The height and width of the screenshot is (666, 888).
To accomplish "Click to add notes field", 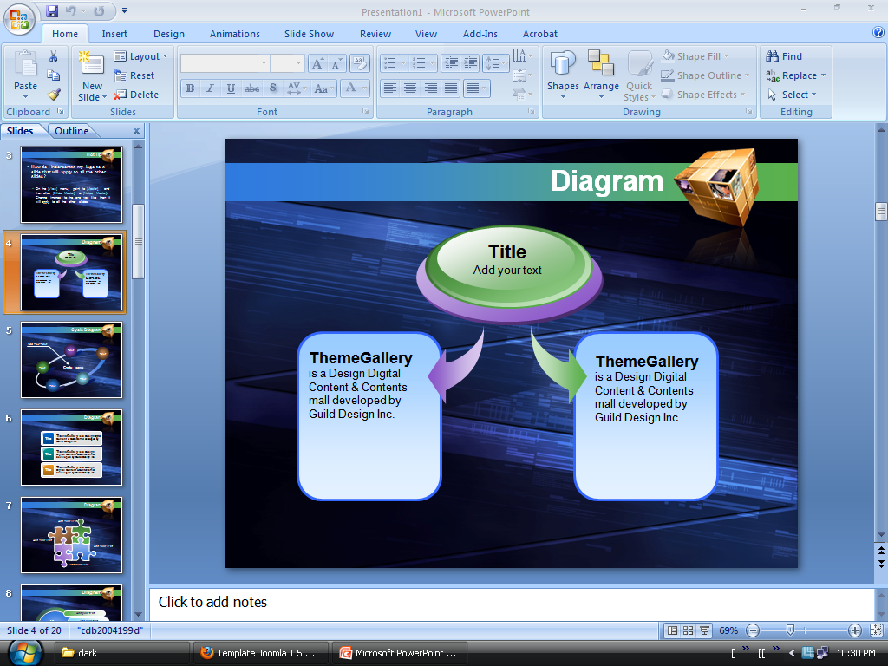I will (x=512, y=604).
